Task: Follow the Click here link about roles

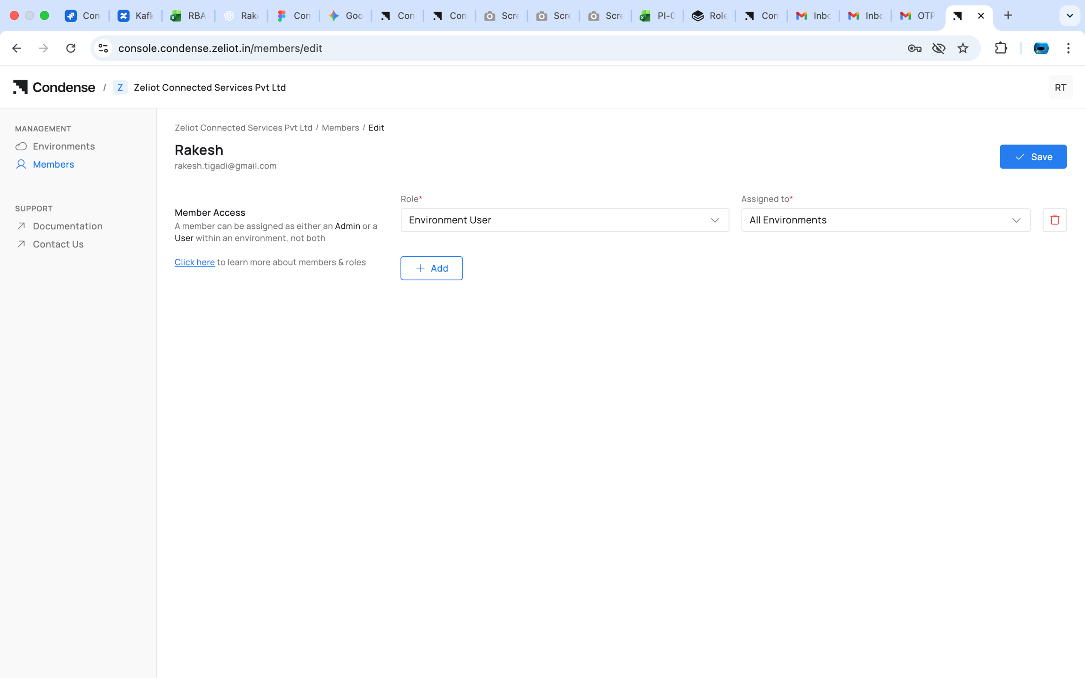Action: (x=194, y=262)
